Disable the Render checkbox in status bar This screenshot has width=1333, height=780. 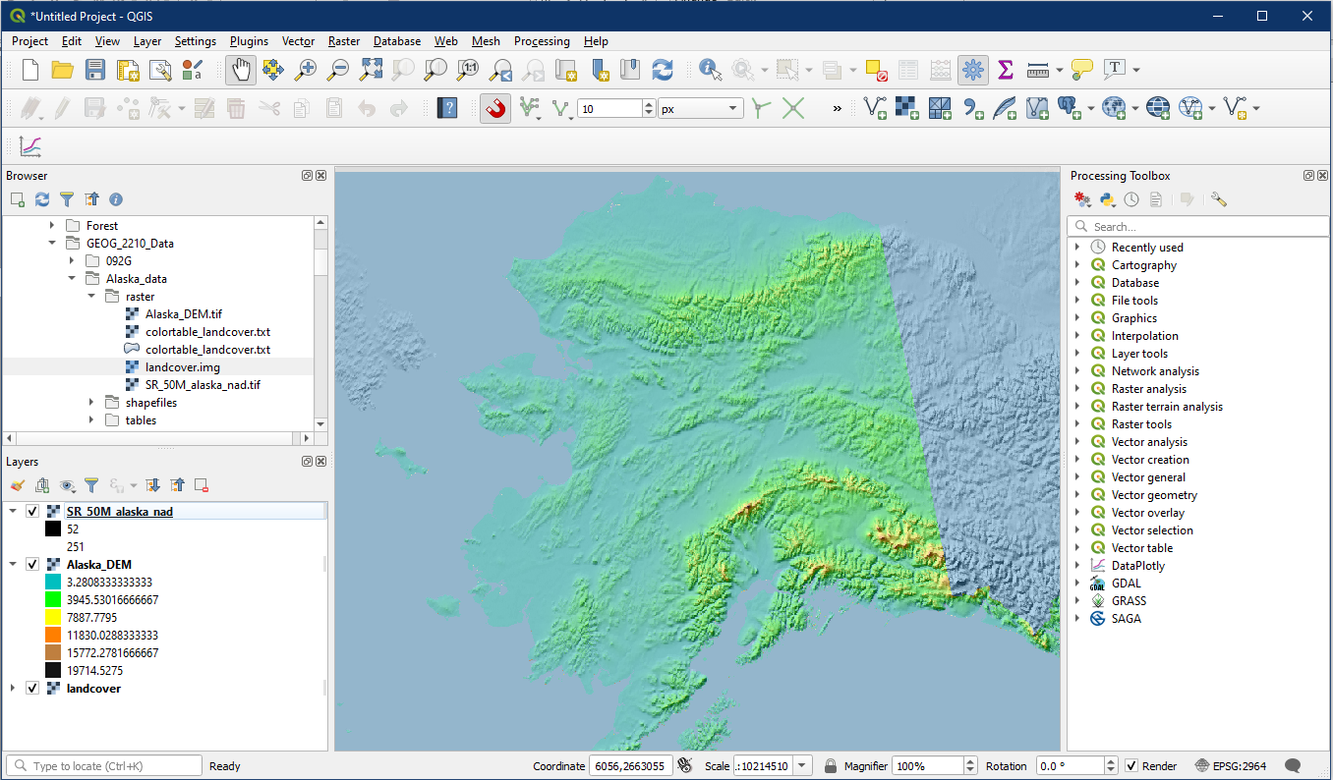pyautogui.click(x=1131, y=766)
